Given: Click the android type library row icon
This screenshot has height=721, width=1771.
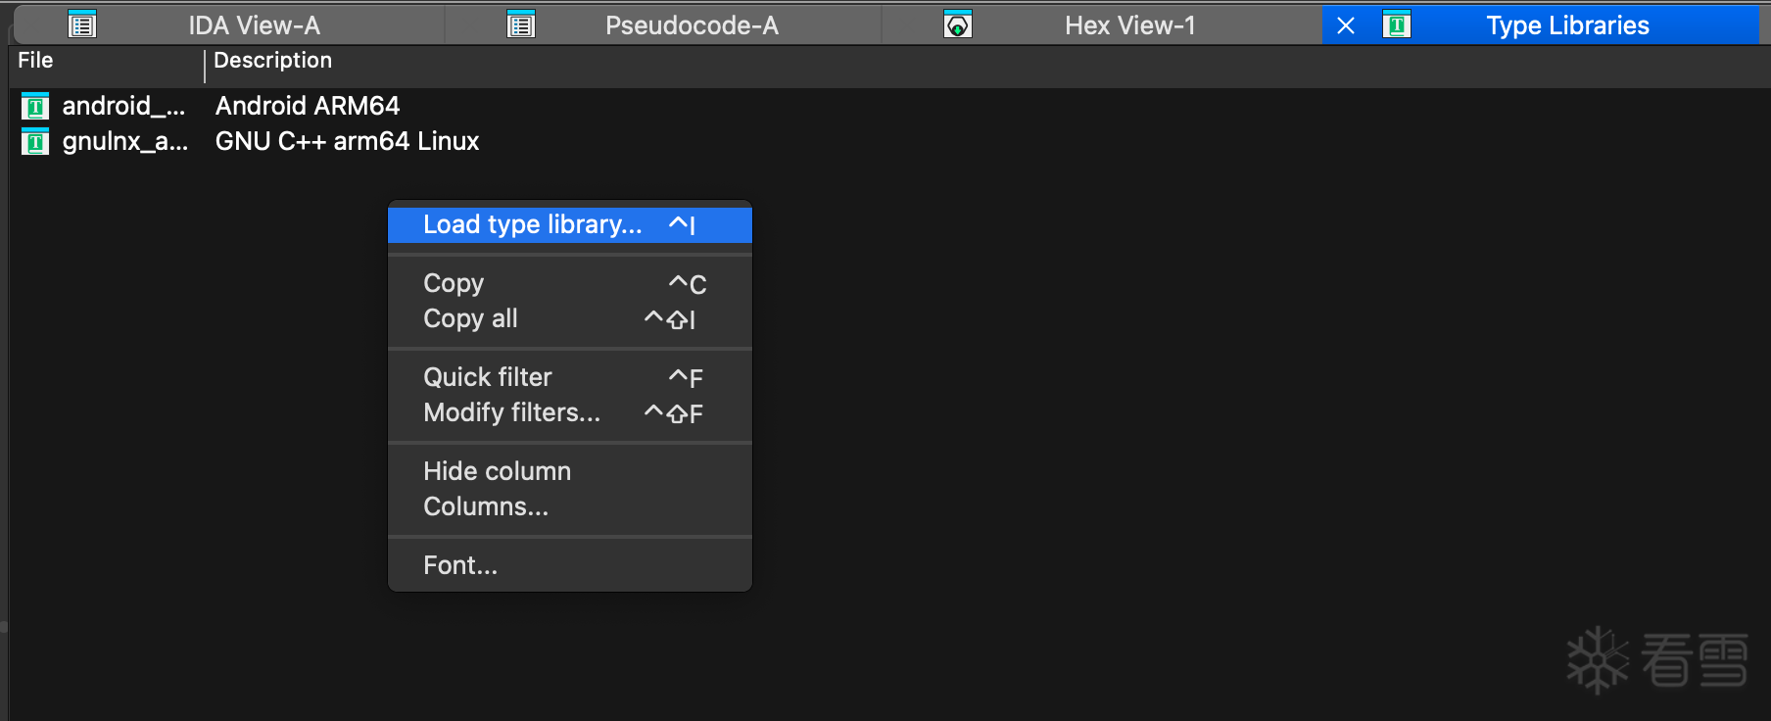Looking at the screenshot, I should click(x=35, y=106).
